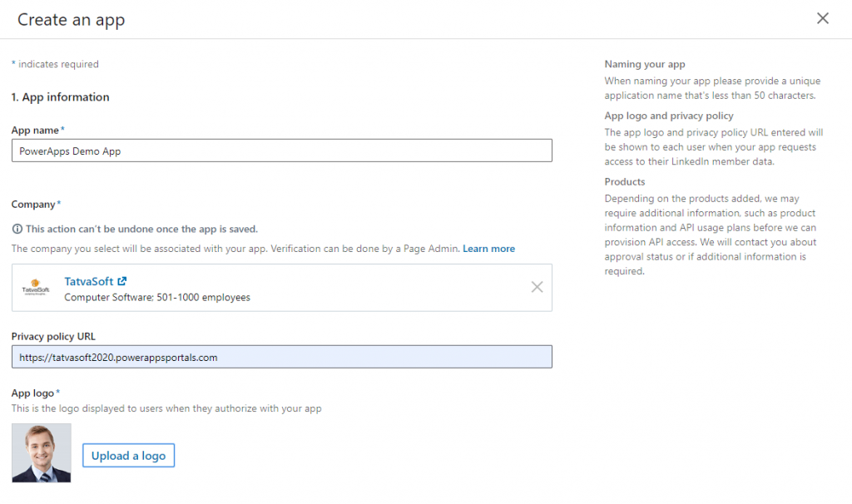Click 'This action can't be undone' warning text
852x504 pixels.
pos(141,230)
